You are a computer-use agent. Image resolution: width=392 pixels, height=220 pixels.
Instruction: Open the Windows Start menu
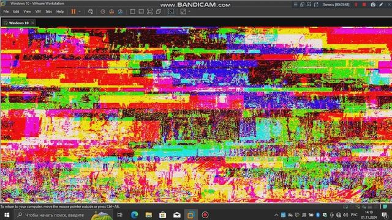(x=7, y=215)
